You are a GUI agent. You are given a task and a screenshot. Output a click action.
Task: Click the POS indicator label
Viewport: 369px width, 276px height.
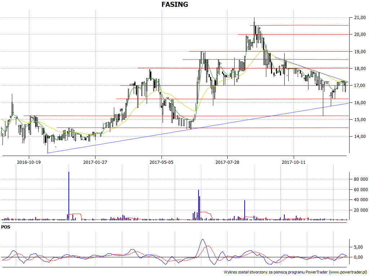point(6,227)
